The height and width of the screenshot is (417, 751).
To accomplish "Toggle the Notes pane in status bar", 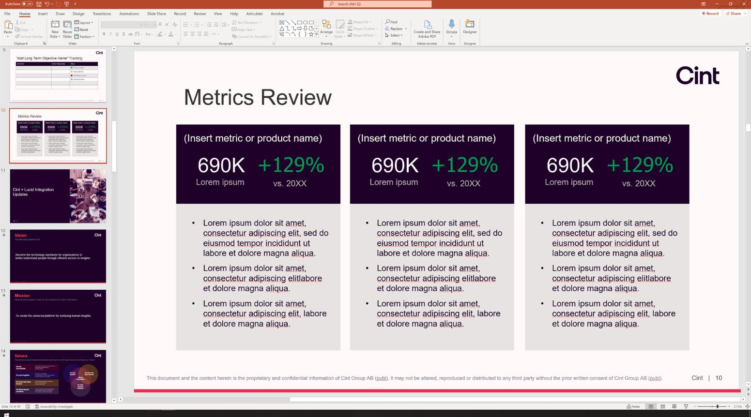I will click(633, 406).
